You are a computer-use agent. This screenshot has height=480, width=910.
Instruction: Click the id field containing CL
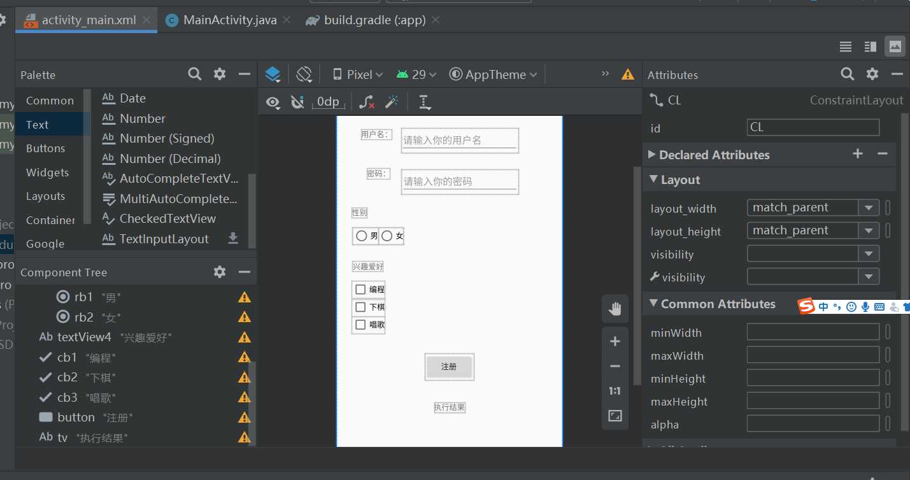[813, 127]
